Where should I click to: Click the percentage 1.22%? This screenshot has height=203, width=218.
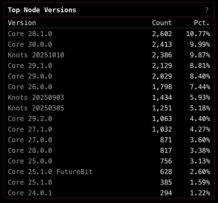coord(200,193)
